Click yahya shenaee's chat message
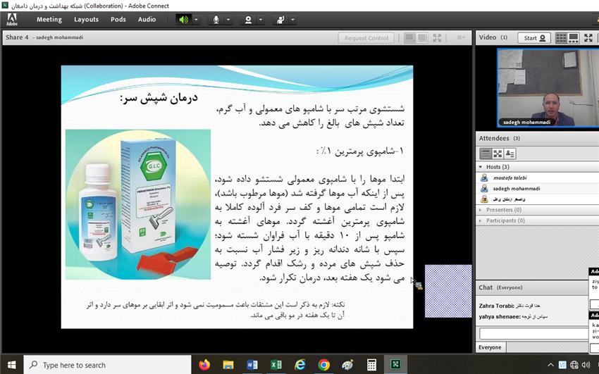The width and height of the screenshot is (599, 374). click(x=513, y=316)
